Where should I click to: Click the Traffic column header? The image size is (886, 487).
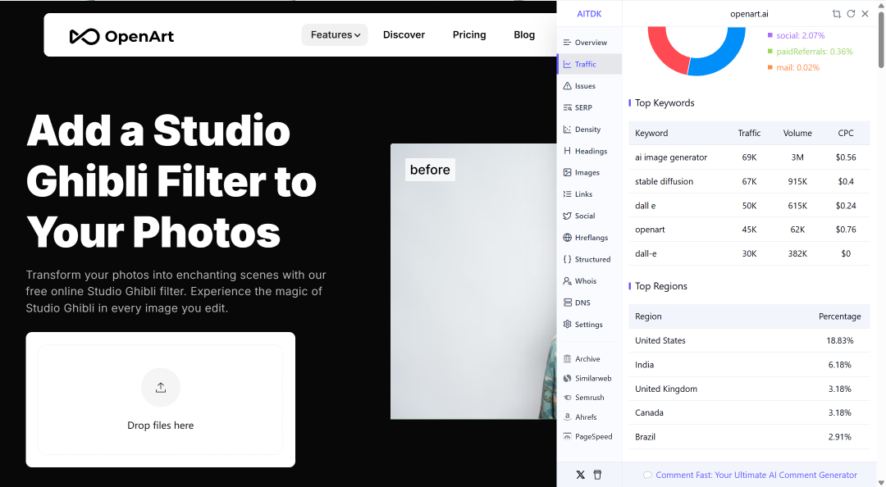tap(749, 133)
